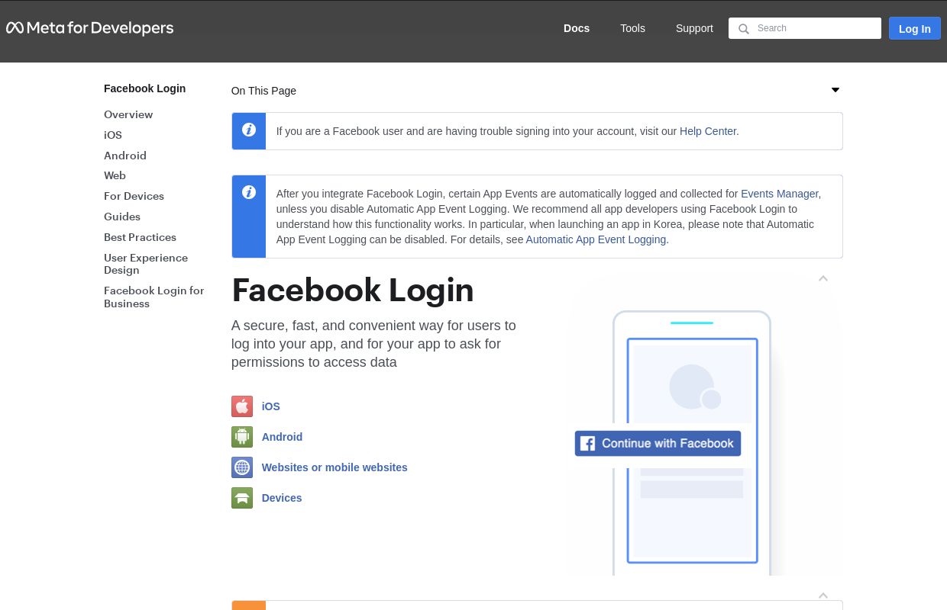The image size is (947, 610).
Task: Click inside the Search input field
Action: coord(810,28)
